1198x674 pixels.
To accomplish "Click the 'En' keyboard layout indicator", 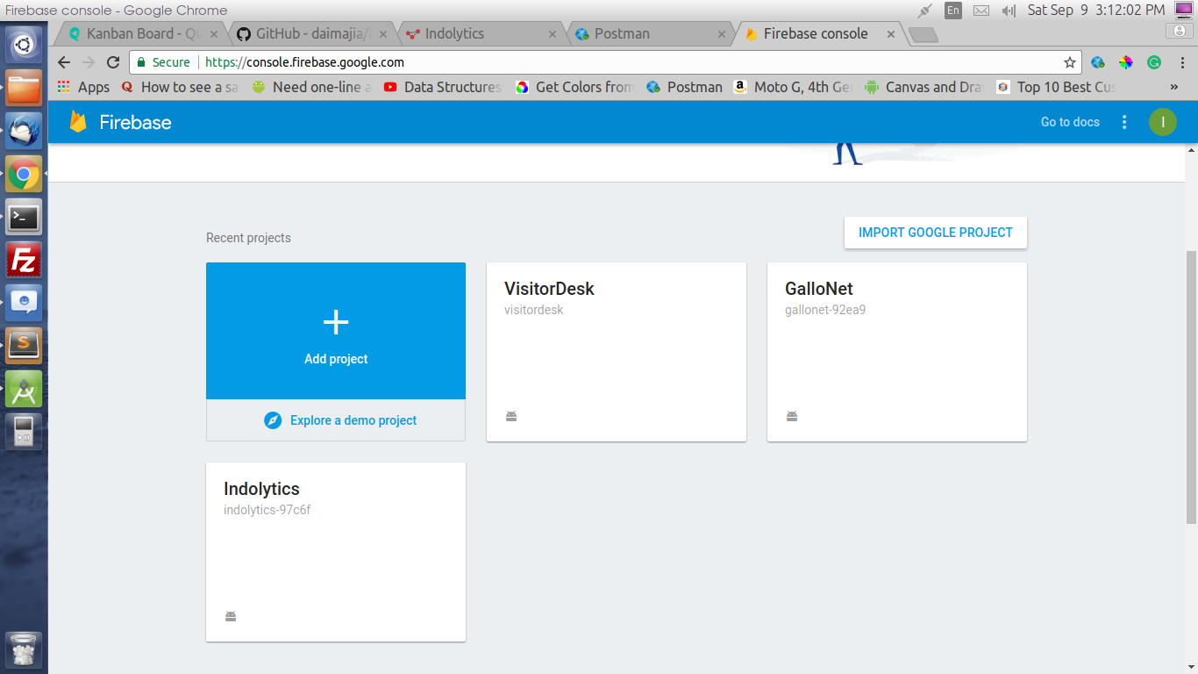I will [x=952, y=11].
